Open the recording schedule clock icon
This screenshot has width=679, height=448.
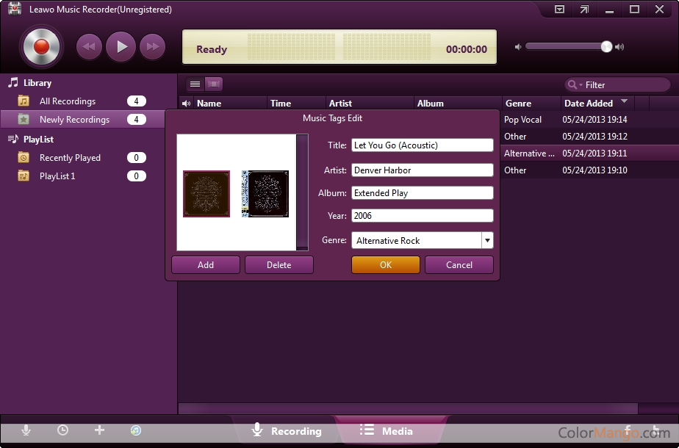[62, 431]
